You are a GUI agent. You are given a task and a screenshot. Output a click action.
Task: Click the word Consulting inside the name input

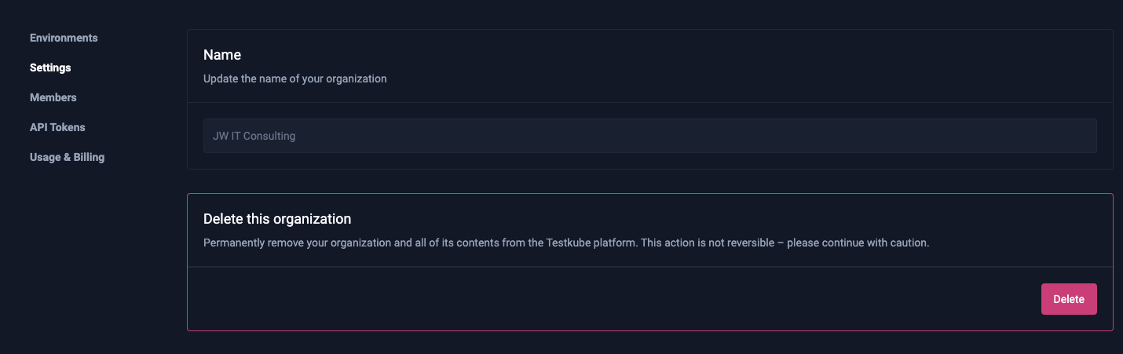click(270, 136)
